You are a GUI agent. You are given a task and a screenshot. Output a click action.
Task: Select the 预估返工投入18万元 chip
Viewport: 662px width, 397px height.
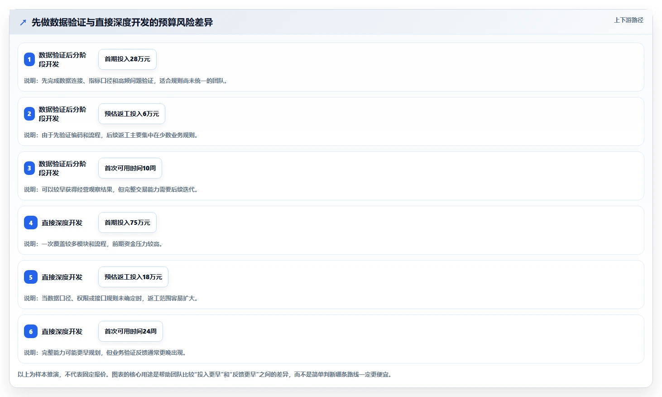[133, 277]
